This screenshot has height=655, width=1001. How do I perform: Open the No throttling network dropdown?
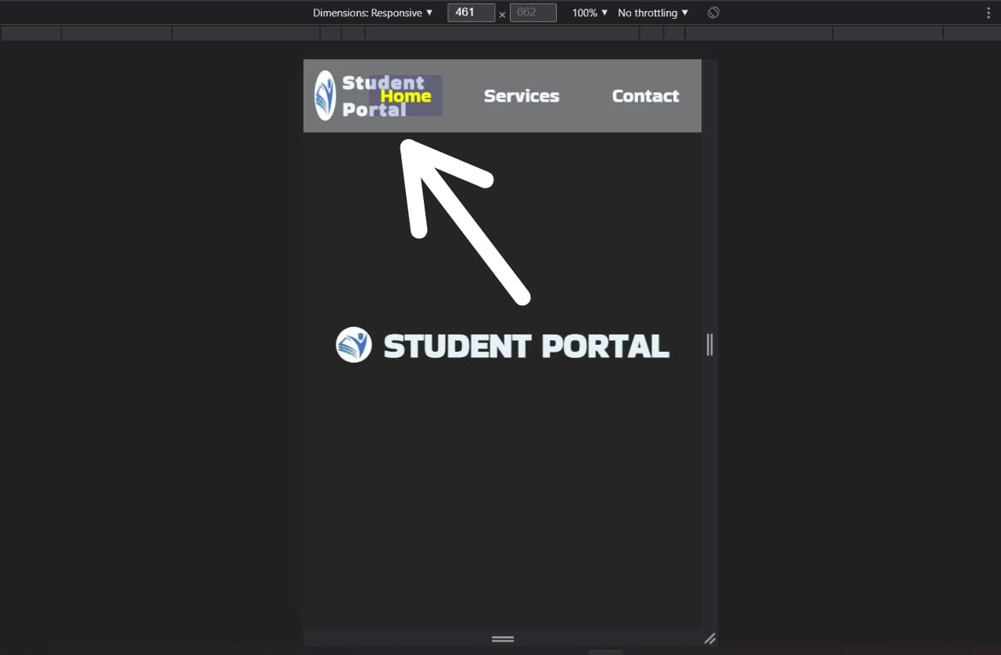click(x=652, y=13)
